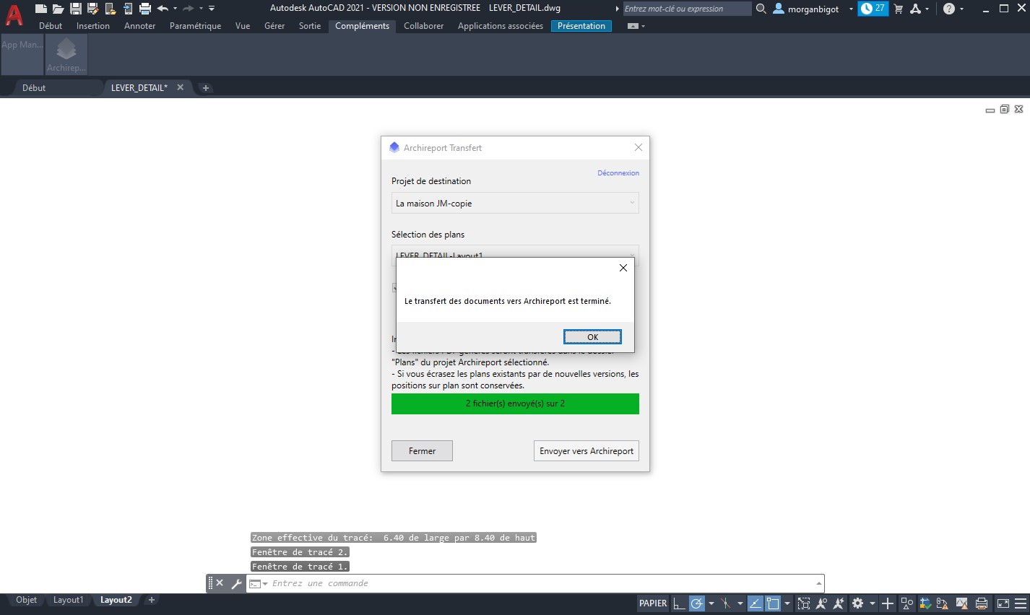The height and width of the screenshot is (615, 1030).
Task: Launch the App Manager ribbon button
Action: click(22, 54)
